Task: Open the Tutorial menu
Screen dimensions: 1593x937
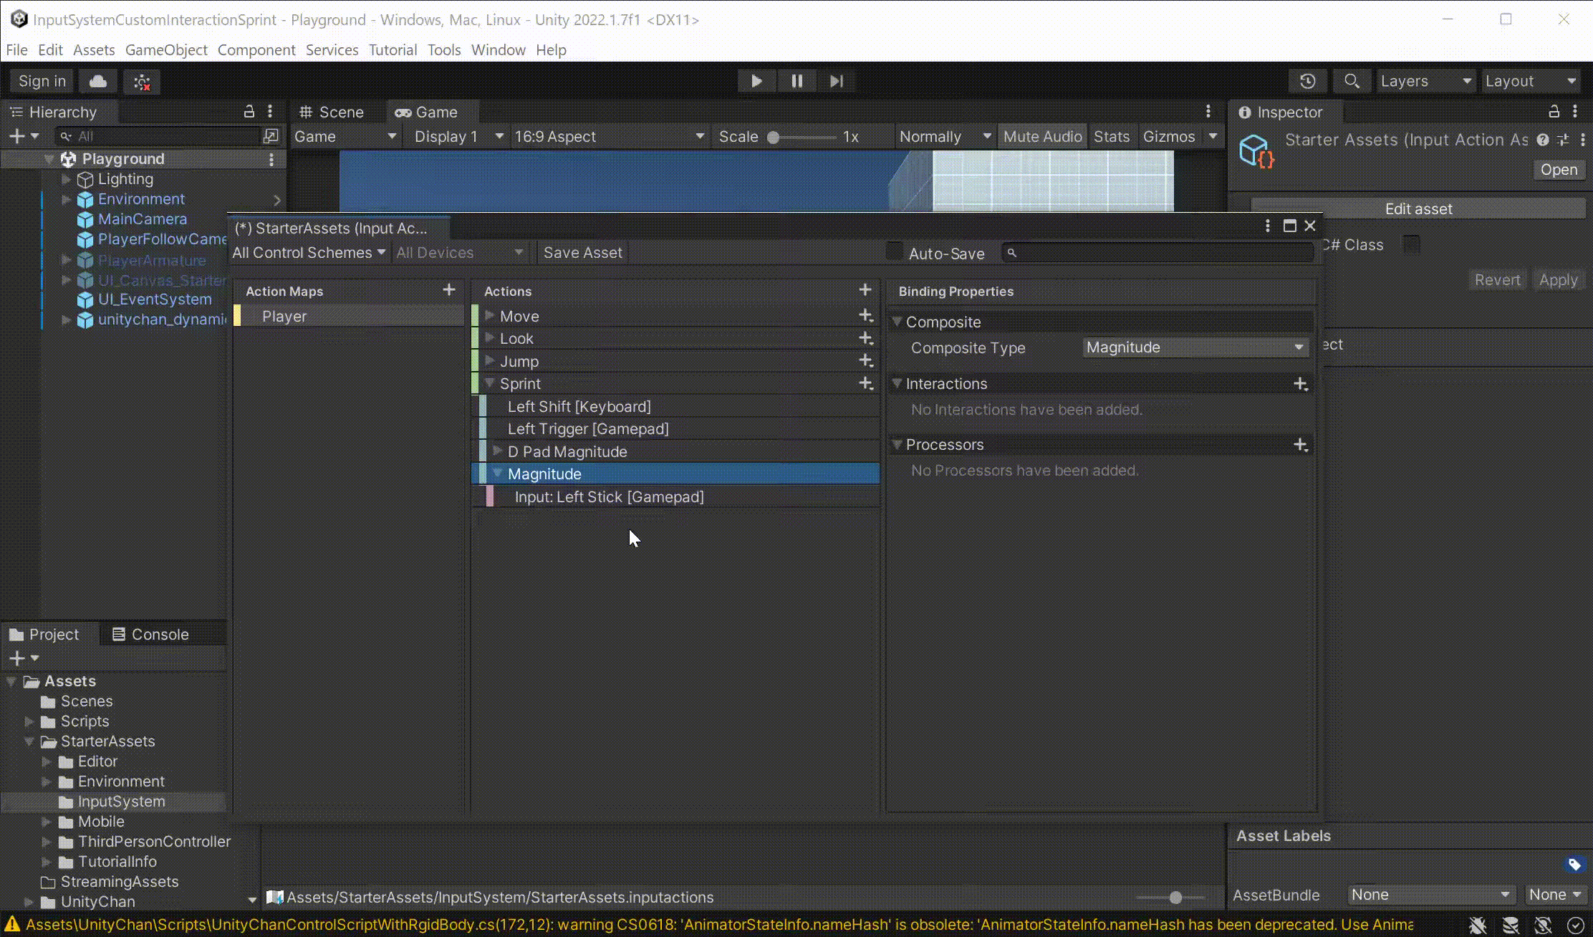Action: (393, 49)
